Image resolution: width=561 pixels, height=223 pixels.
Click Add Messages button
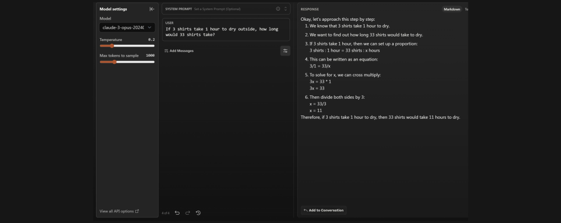click(x=179, y=51)
